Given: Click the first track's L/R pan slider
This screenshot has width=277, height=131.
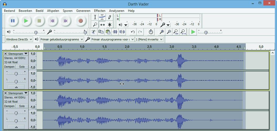Looking at the screenshot, I should [x=16, y=81].
